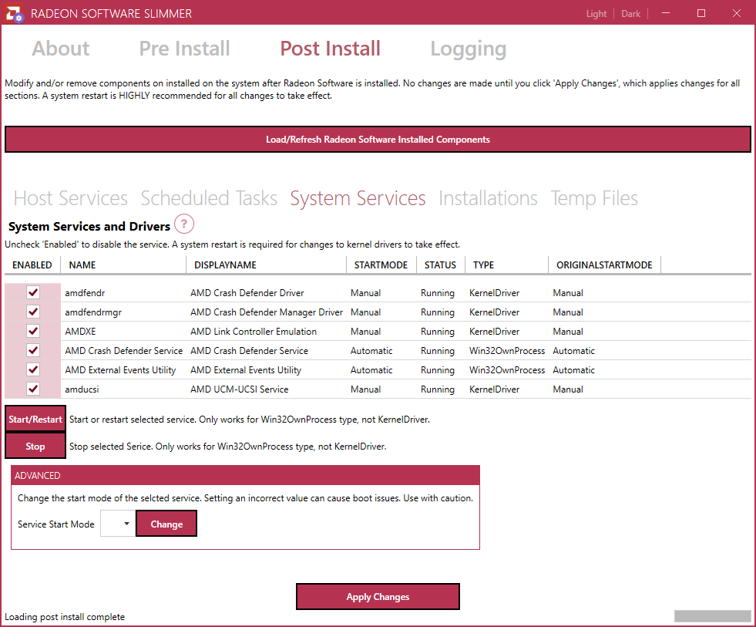
Task: Click Running status in the AMDXE row
Action: click(438, 332)
